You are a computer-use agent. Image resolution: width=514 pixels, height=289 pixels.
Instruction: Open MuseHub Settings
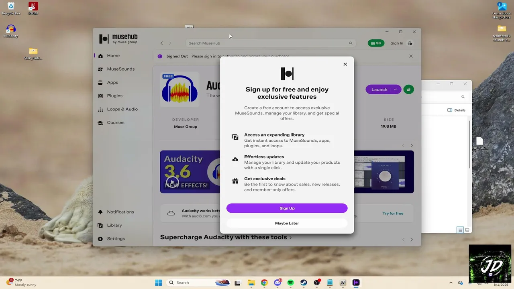point(116,239)
